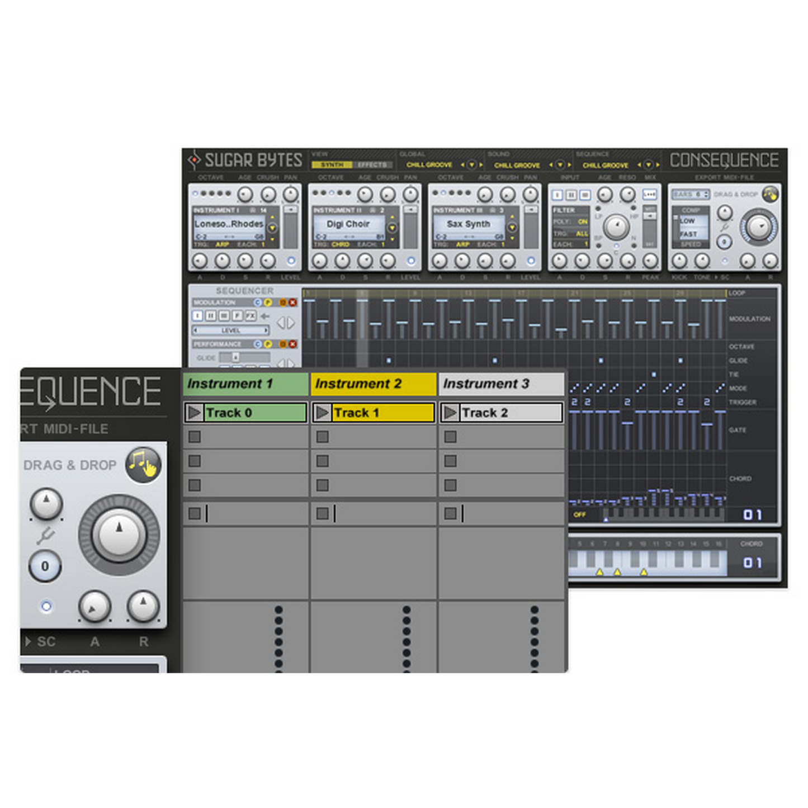Select the Instrument 2 column header
Viewport: 808px width, 808px height.
[373, 384]
